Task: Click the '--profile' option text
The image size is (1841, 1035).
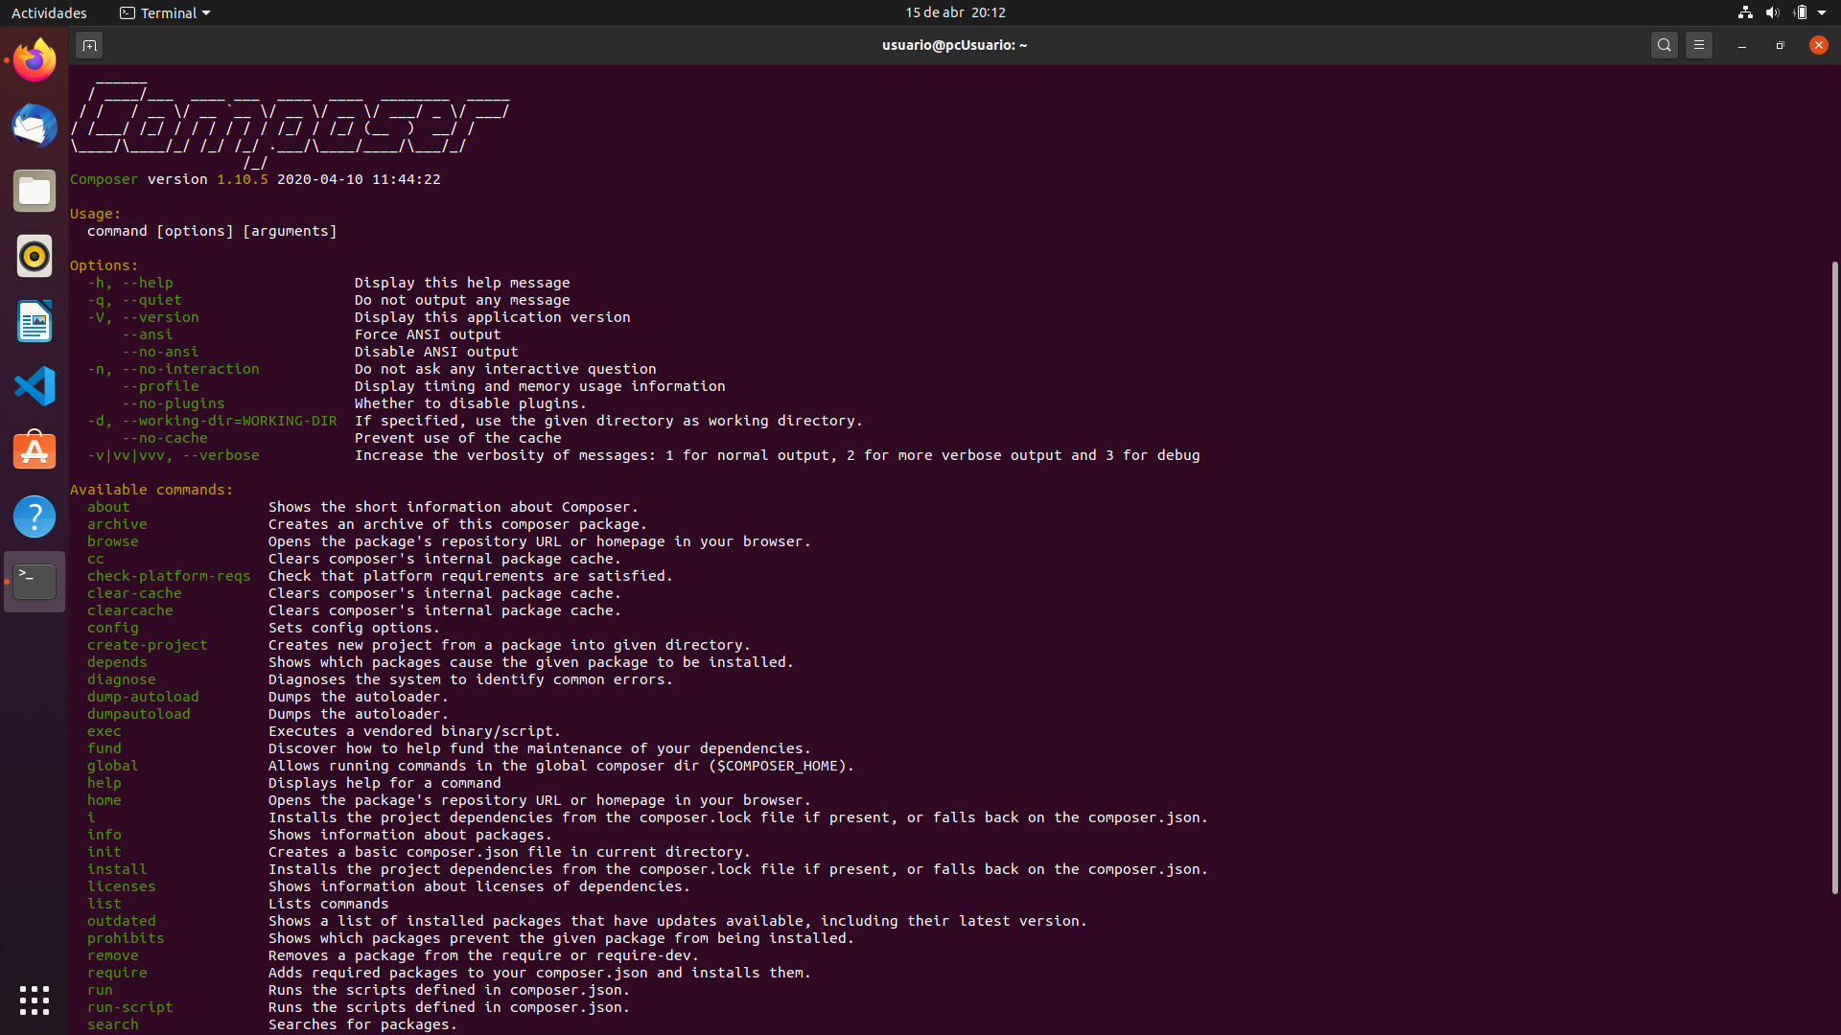Action: [x=160, y=386]
